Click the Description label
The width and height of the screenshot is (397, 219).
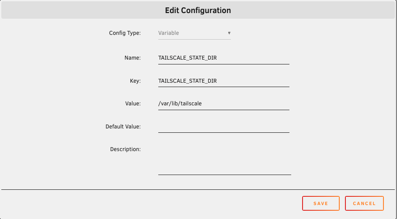125,149
